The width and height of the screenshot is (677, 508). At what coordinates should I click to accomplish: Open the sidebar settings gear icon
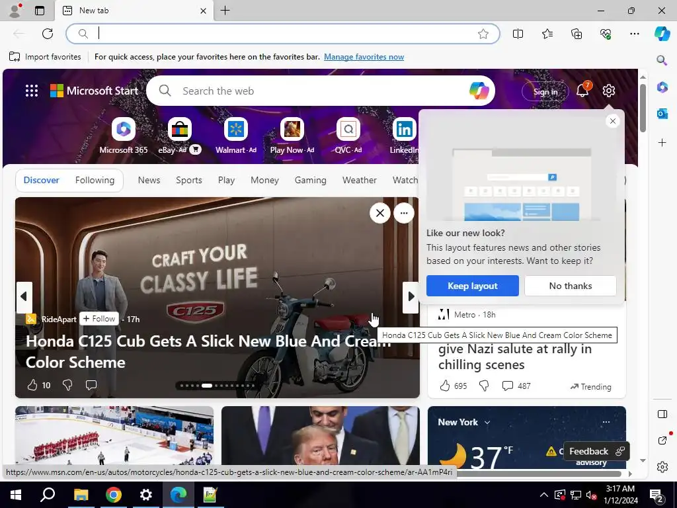click(x=662, y=467)
